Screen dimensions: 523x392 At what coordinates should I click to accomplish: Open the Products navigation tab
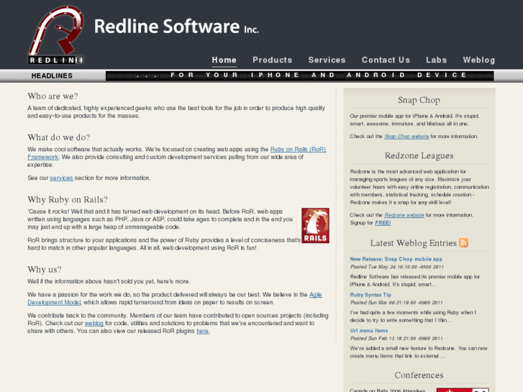tap(272, 60)
